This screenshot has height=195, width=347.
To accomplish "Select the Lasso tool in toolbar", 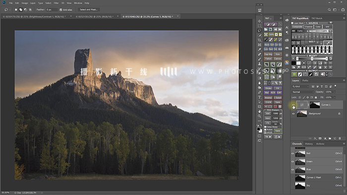I will click(x=259, y=31).
